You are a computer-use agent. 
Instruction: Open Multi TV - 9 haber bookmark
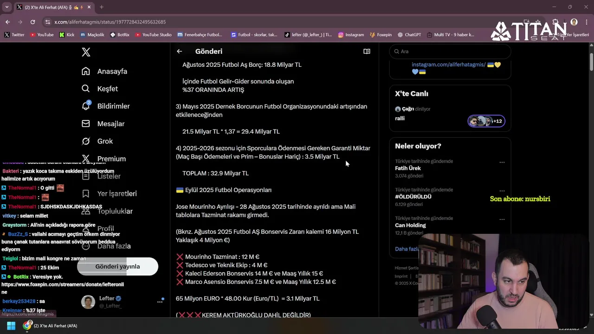[450, 35]
